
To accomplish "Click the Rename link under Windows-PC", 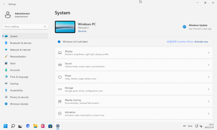I will tap(82, 31).
